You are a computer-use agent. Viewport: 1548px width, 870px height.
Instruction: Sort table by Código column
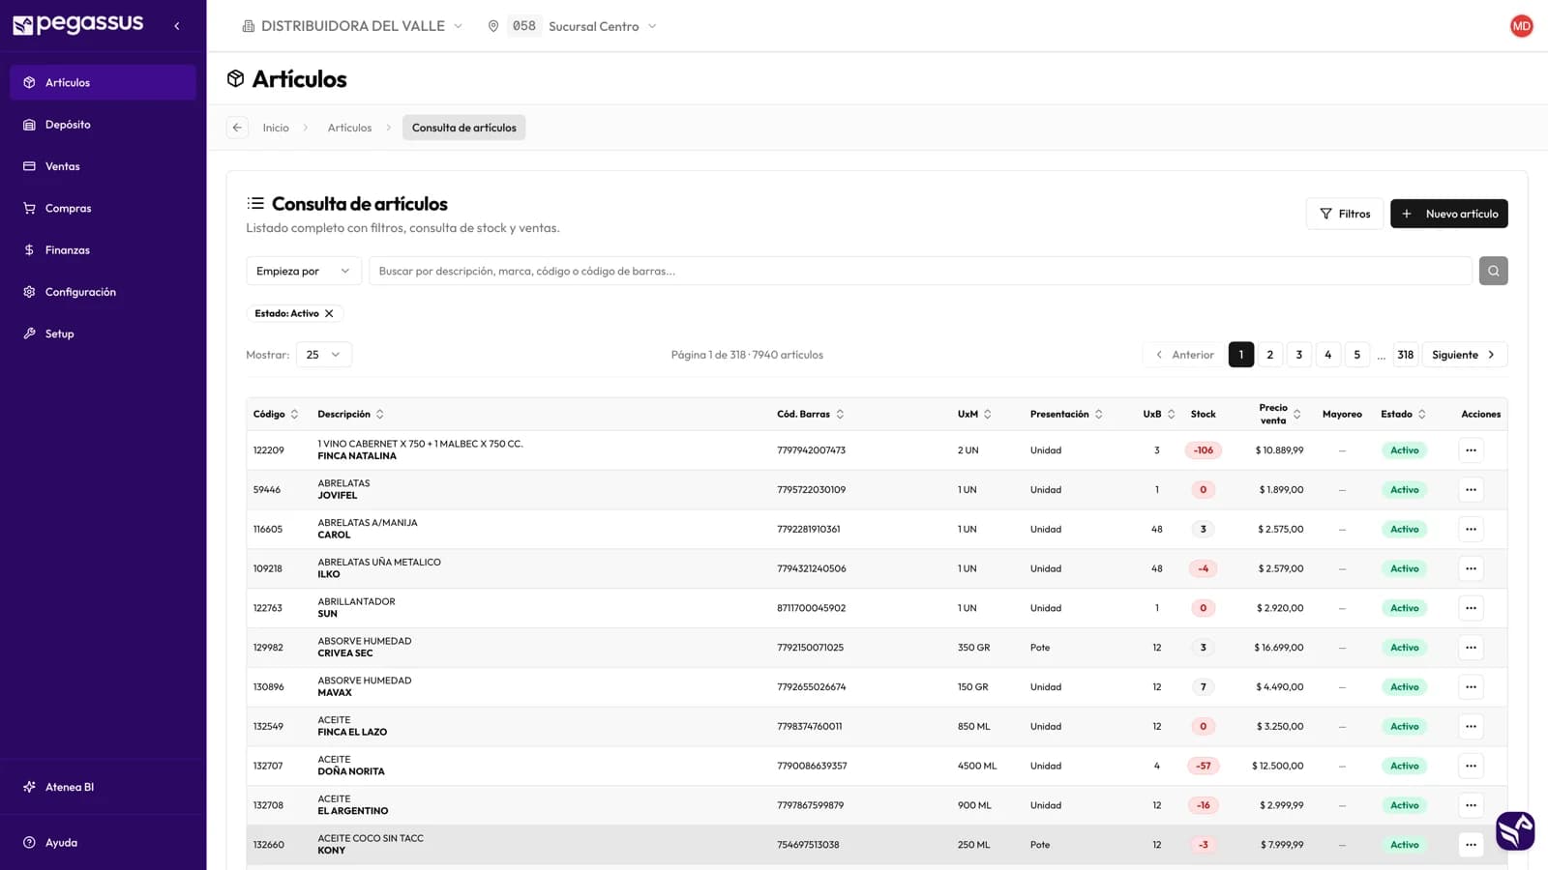click(x=276, y=414)
